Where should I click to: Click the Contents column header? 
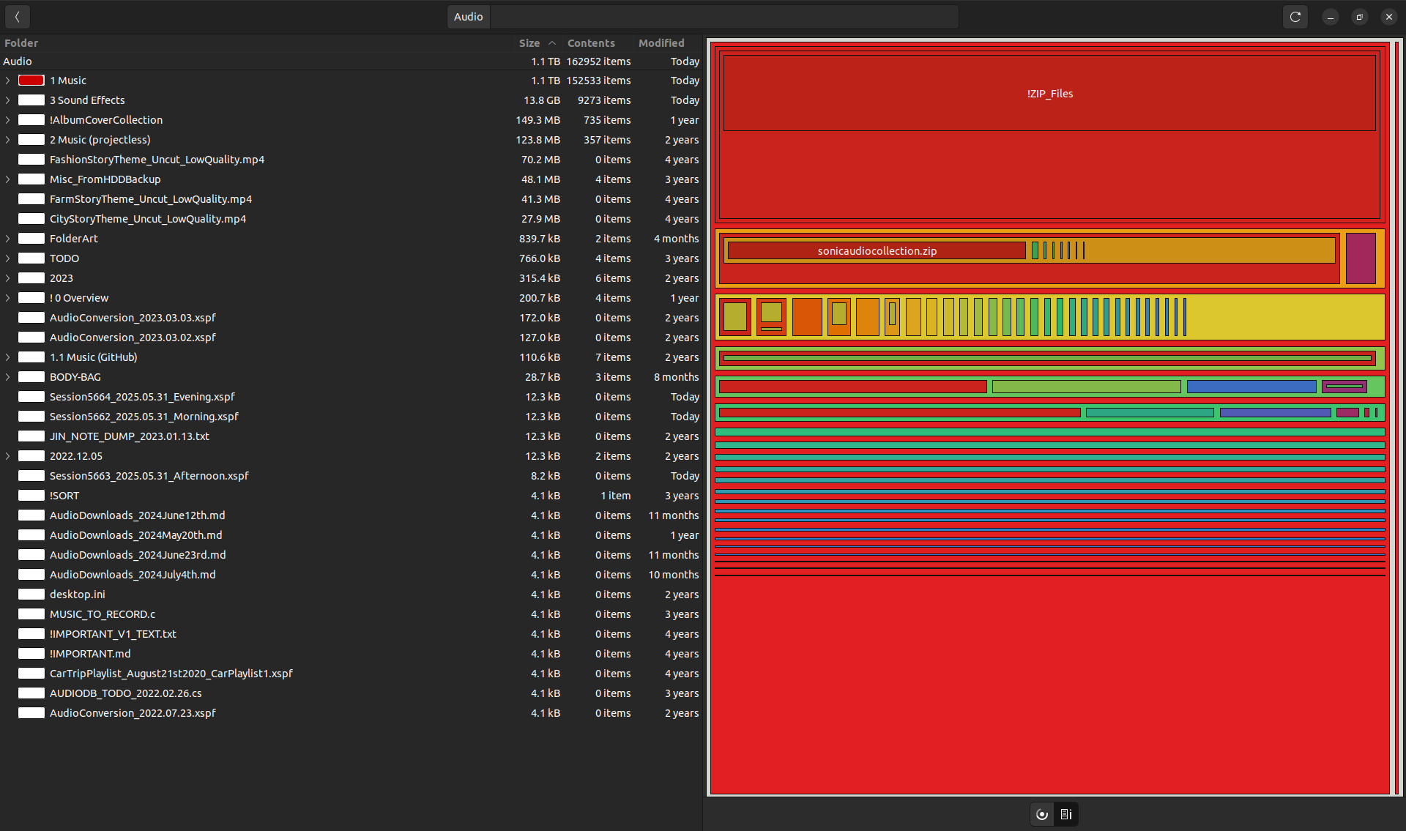(x=590, y=43)
